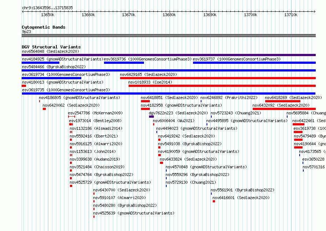The width and height of the screenshot is (326, 231).
Task: Select nsv6420062 (Sedlazeck2020) label
Action: (71, 105)
